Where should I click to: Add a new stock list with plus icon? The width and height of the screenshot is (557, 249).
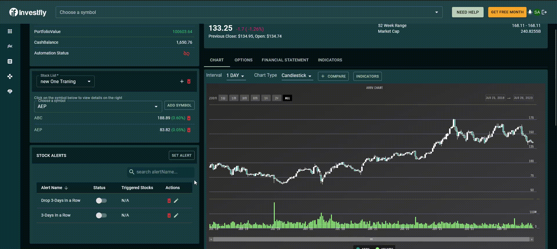[182, 81]
